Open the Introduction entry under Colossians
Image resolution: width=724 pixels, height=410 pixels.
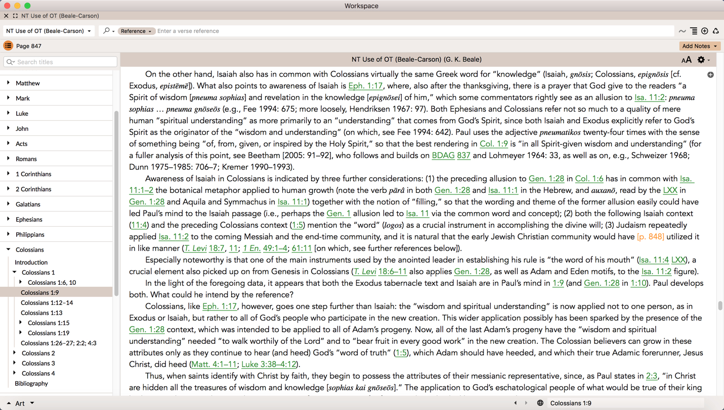31,262
